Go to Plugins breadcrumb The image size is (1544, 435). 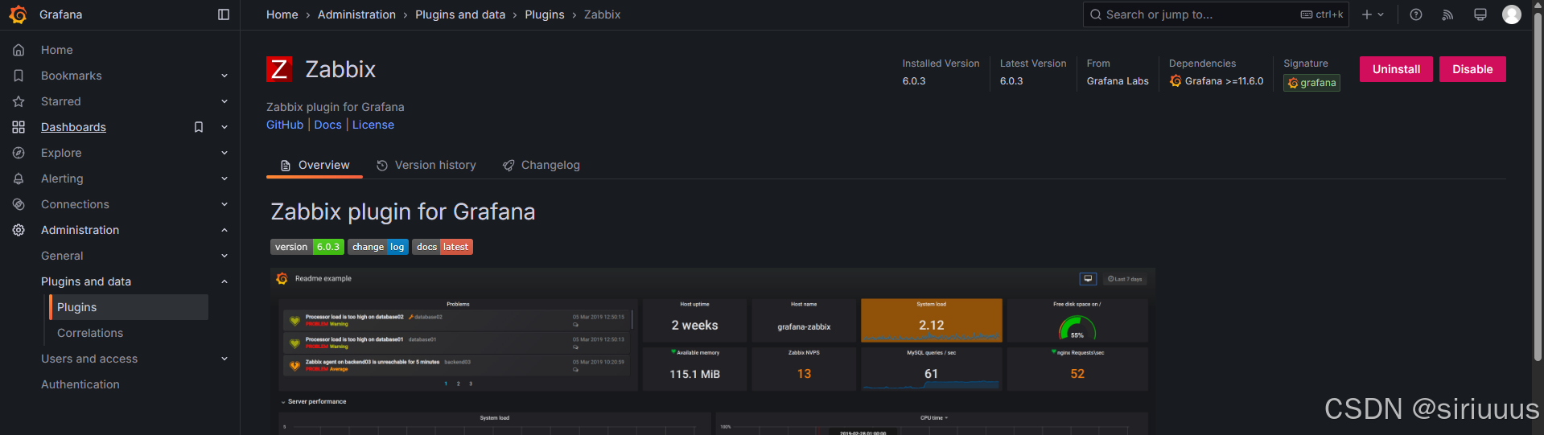545,14
